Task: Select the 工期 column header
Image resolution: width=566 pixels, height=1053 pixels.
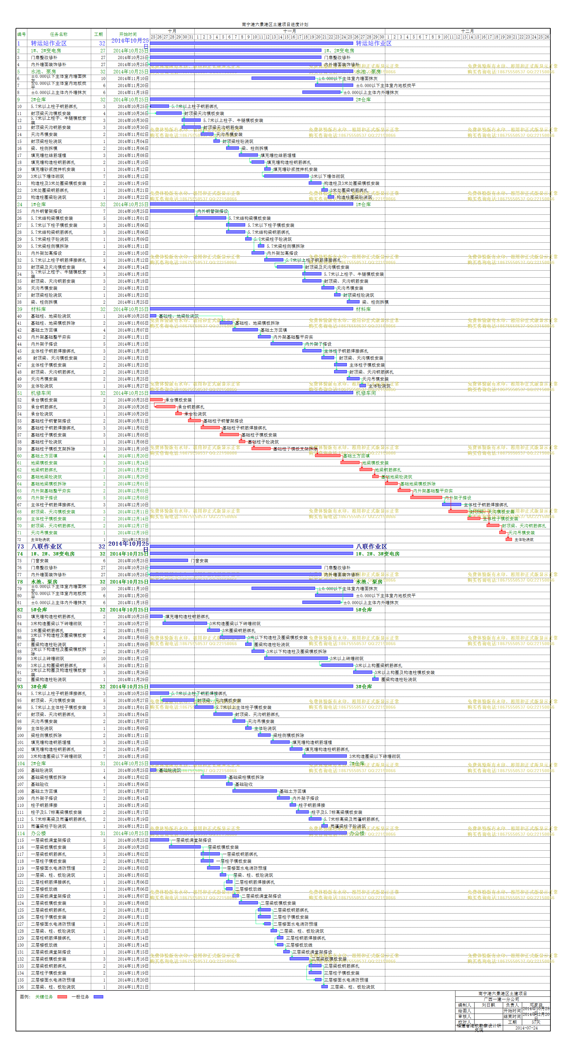Action: pos(98,34)
